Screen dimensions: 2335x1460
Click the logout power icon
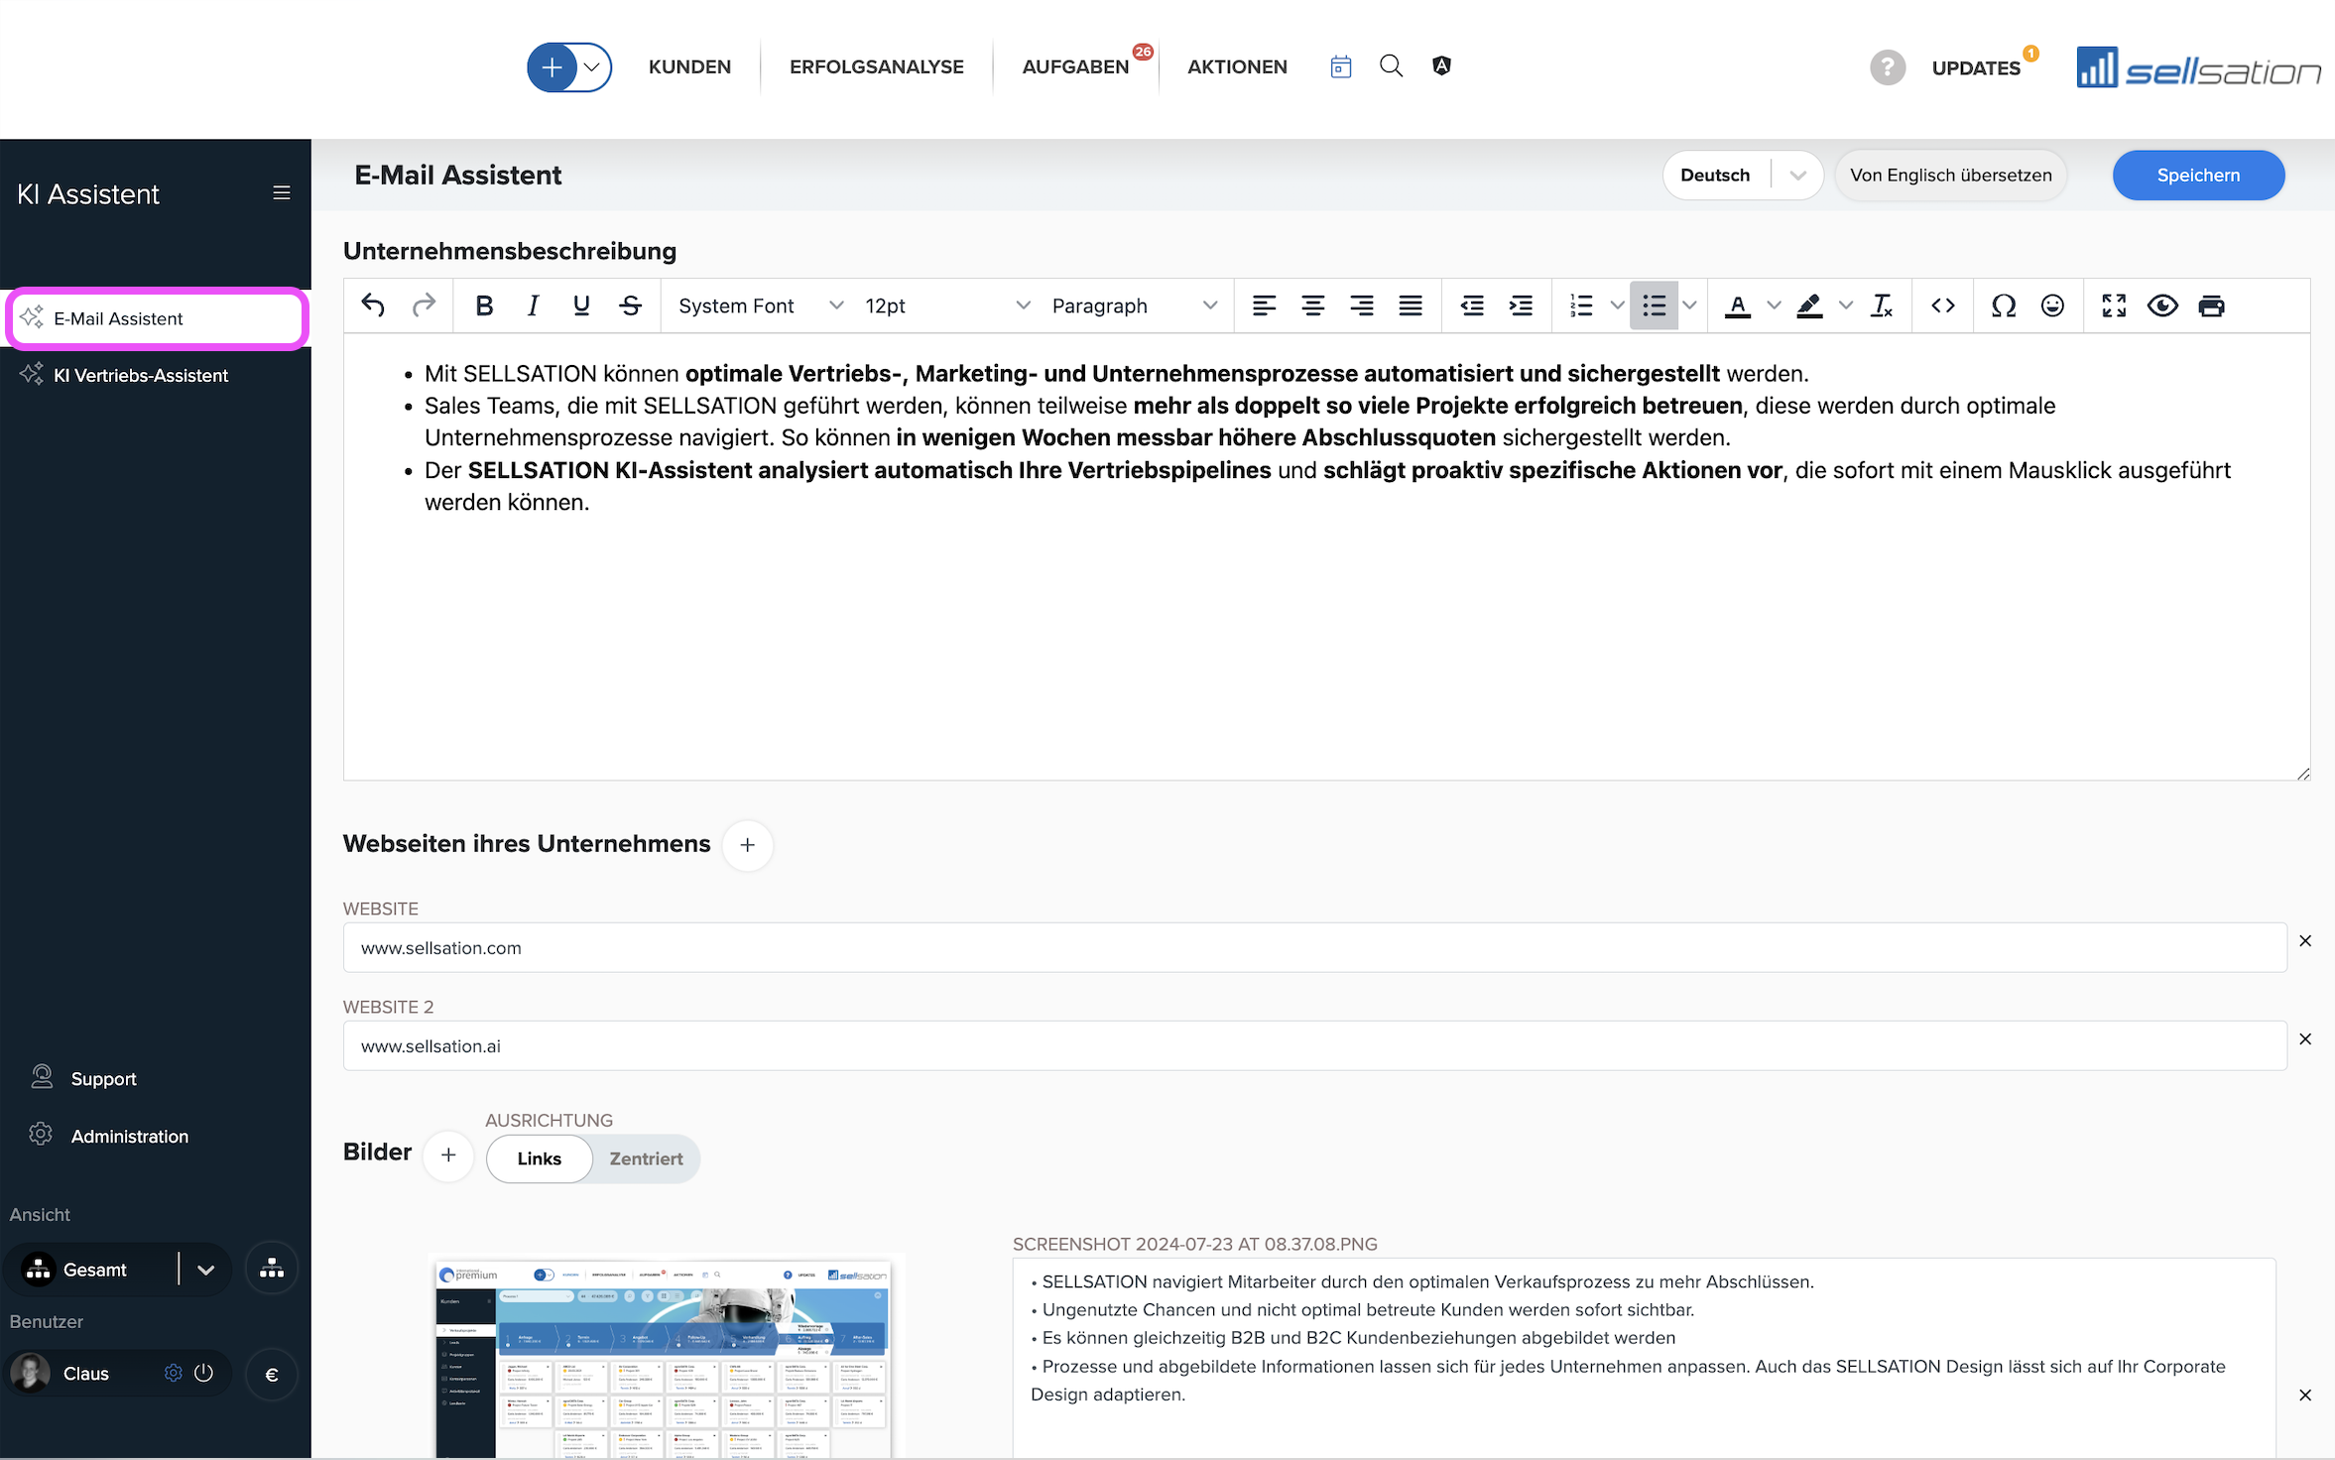pos(204,1374)
